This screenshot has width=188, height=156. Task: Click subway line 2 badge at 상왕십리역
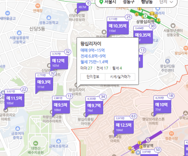coord(145,16)
